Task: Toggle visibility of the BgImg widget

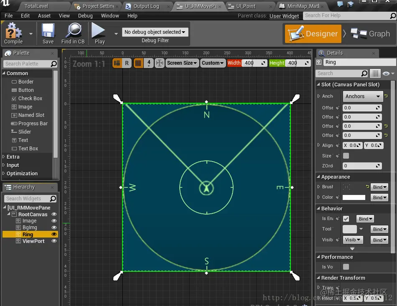Action: pos(53,228)
